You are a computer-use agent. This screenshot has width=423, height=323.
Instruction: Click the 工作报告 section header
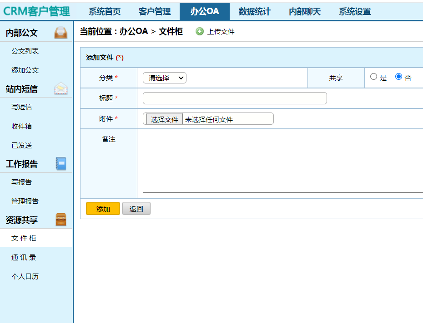pyautogui.click(x=21, y=164)
